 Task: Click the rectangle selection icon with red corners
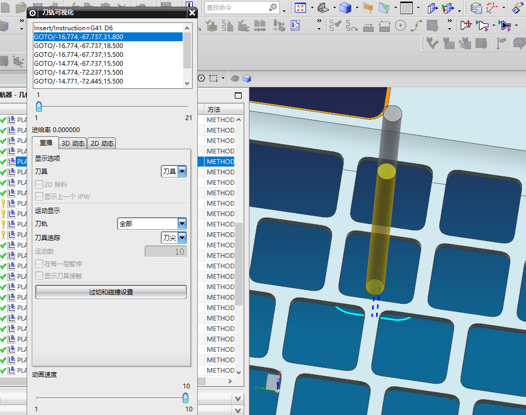point(213,78)
